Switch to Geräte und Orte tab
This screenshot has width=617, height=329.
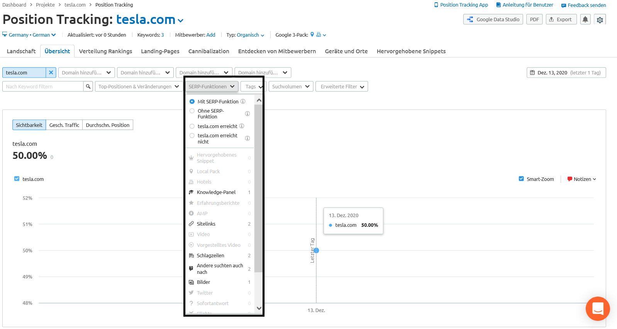(346, 51)
